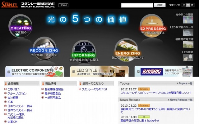199x124 pixels.
Task: Click the 2013.03.22 news date
Action: pos(128,105)
